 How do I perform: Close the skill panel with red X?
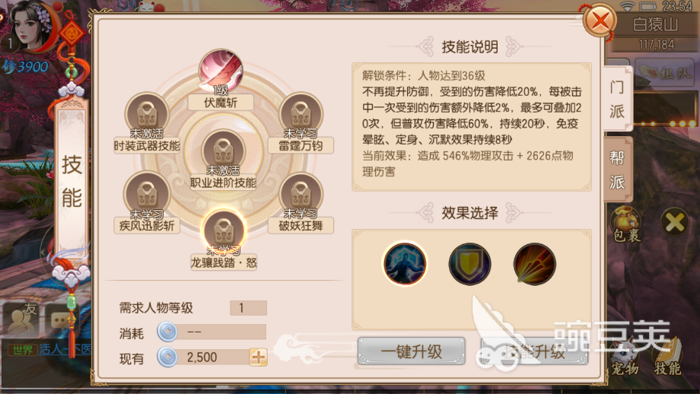pos(600,21)
